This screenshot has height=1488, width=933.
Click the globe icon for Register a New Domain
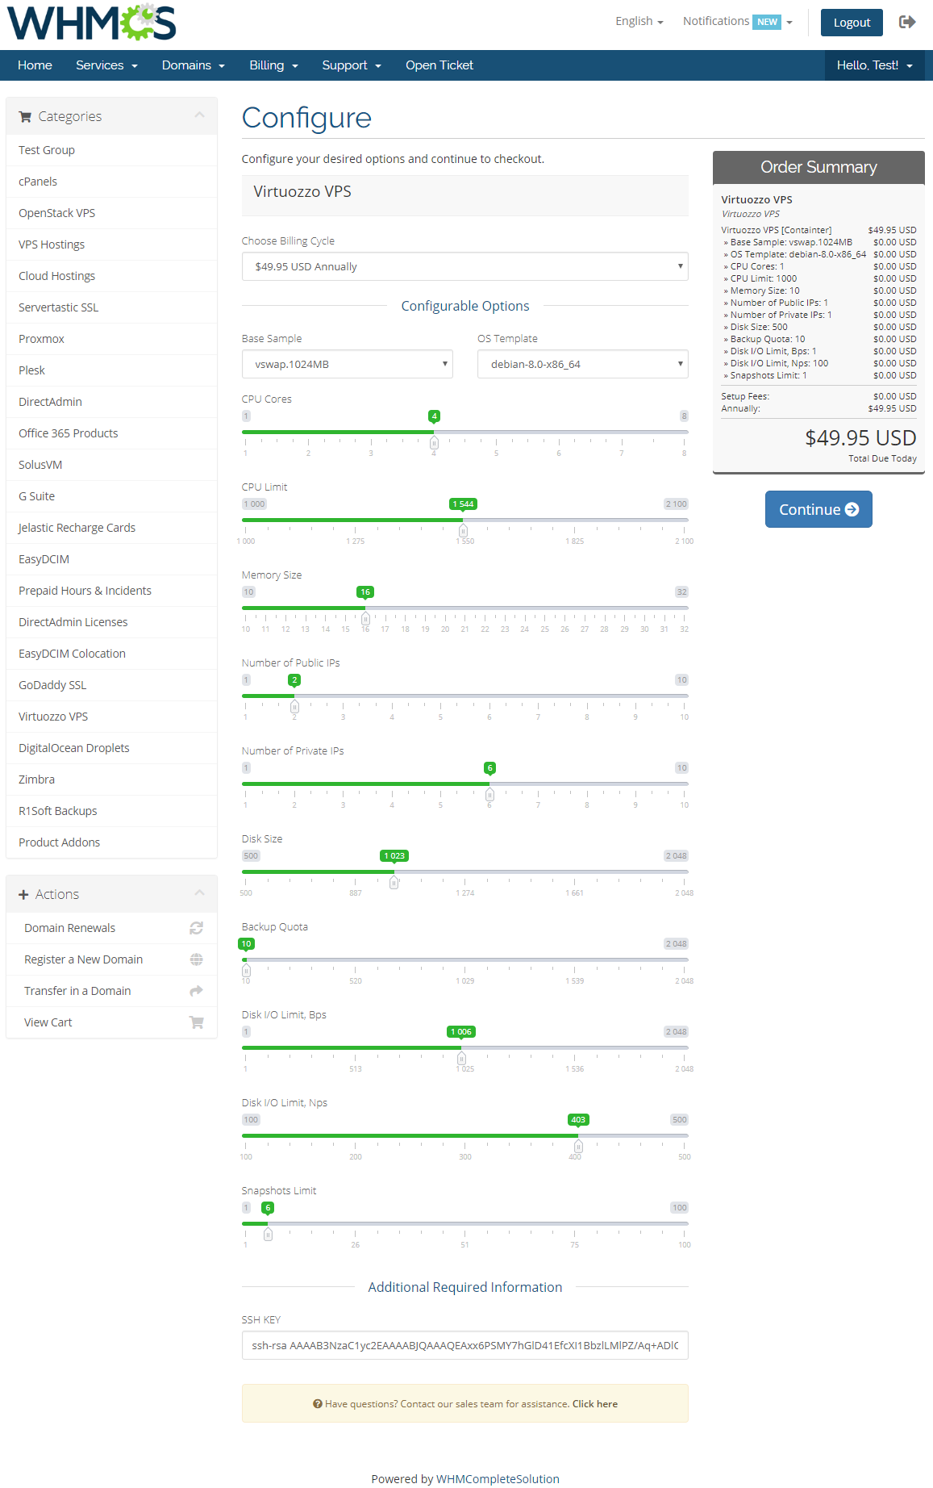tap(196, 959)
